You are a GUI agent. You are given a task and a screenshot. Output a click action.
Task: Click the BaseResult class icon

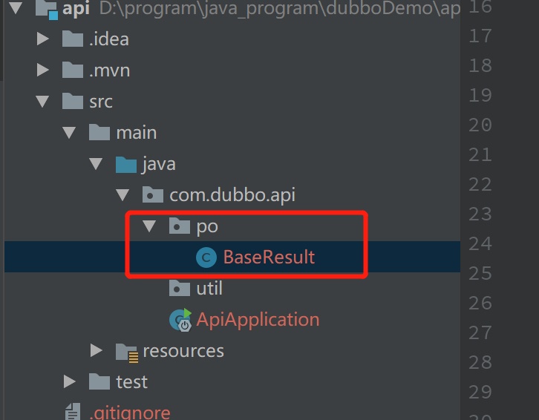206,257
